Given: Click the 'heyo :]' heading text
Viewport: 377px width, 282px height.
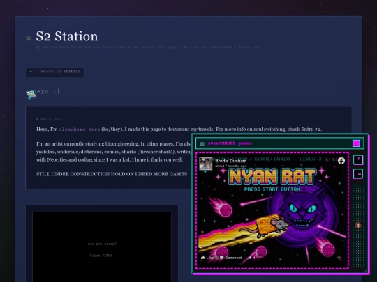Looking at the screenshot, I should pos(47,91).
